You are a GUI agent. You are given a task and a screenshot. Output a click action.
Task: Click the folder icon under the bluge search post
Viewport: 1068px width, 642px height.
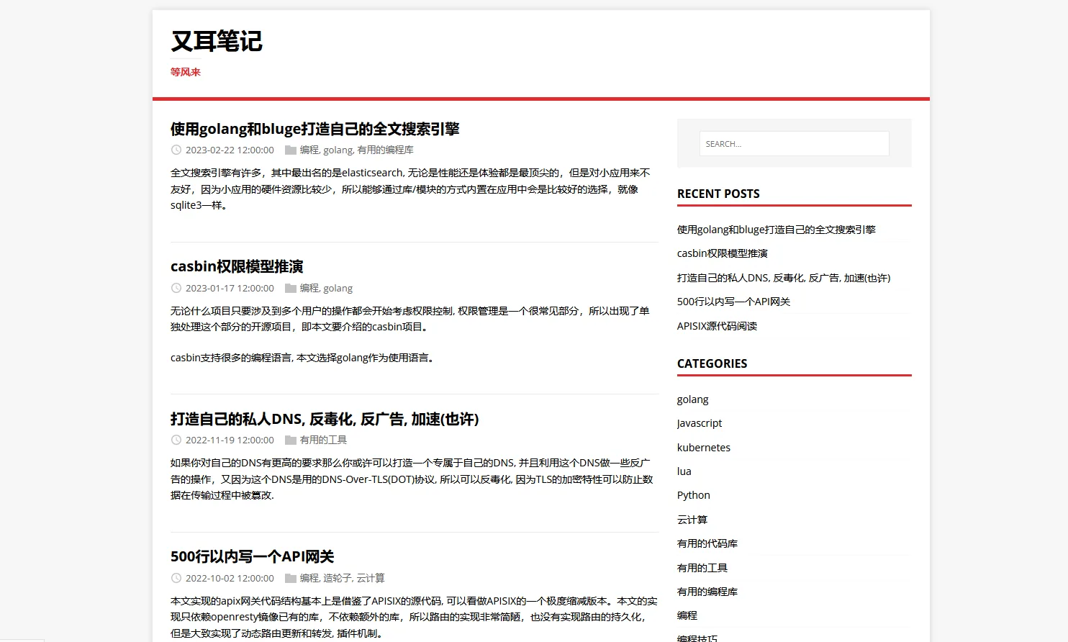coord(291,150)
